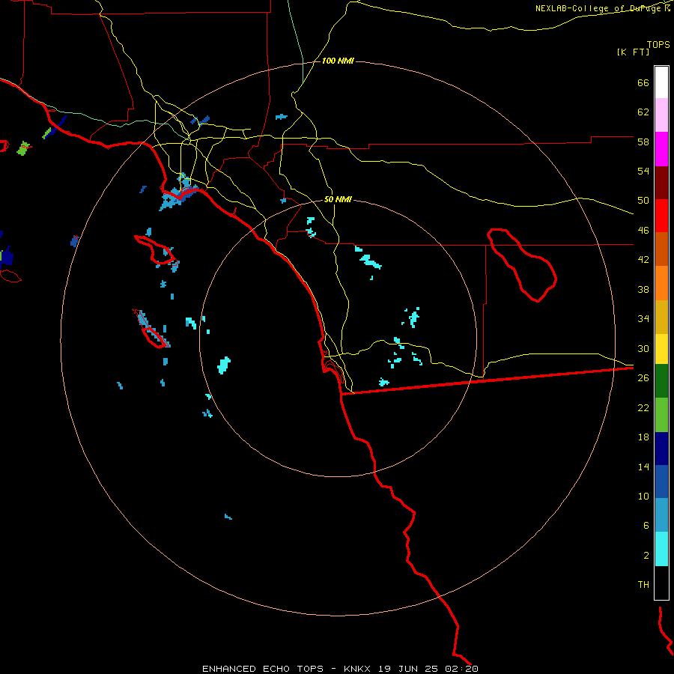The width and height of the screenshot is (674, 674).
Task: Pick the cyan legend swatch near 2
Action: pyautogui.click(x=661, y=549)
